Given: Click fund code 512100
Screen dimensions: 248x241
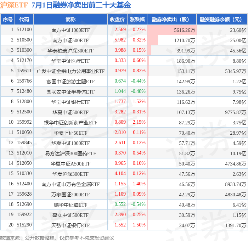Looking at the screenshot, I should point(24,29).
